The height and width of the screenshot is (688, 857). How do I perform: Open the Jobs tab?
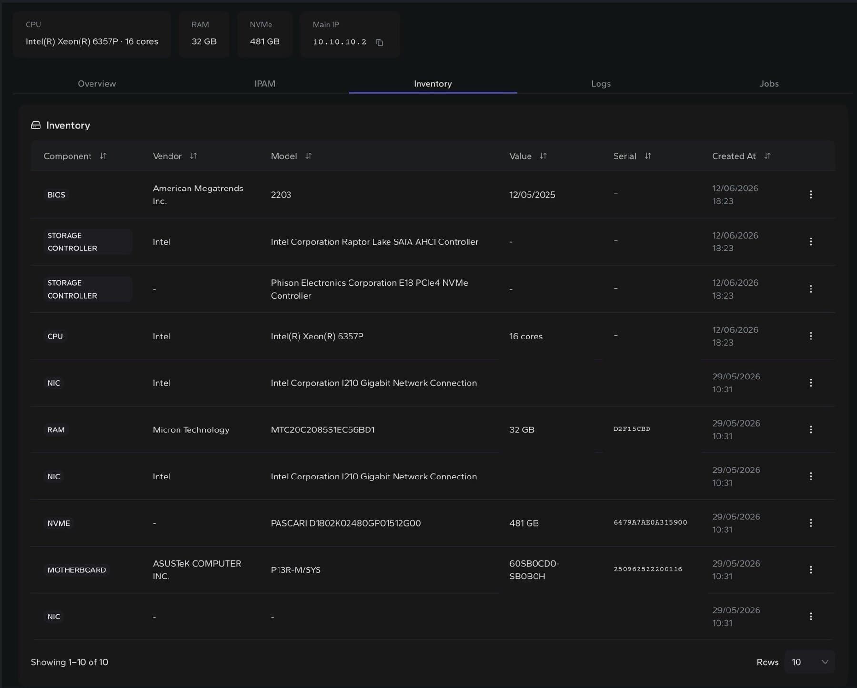[769, 83]
